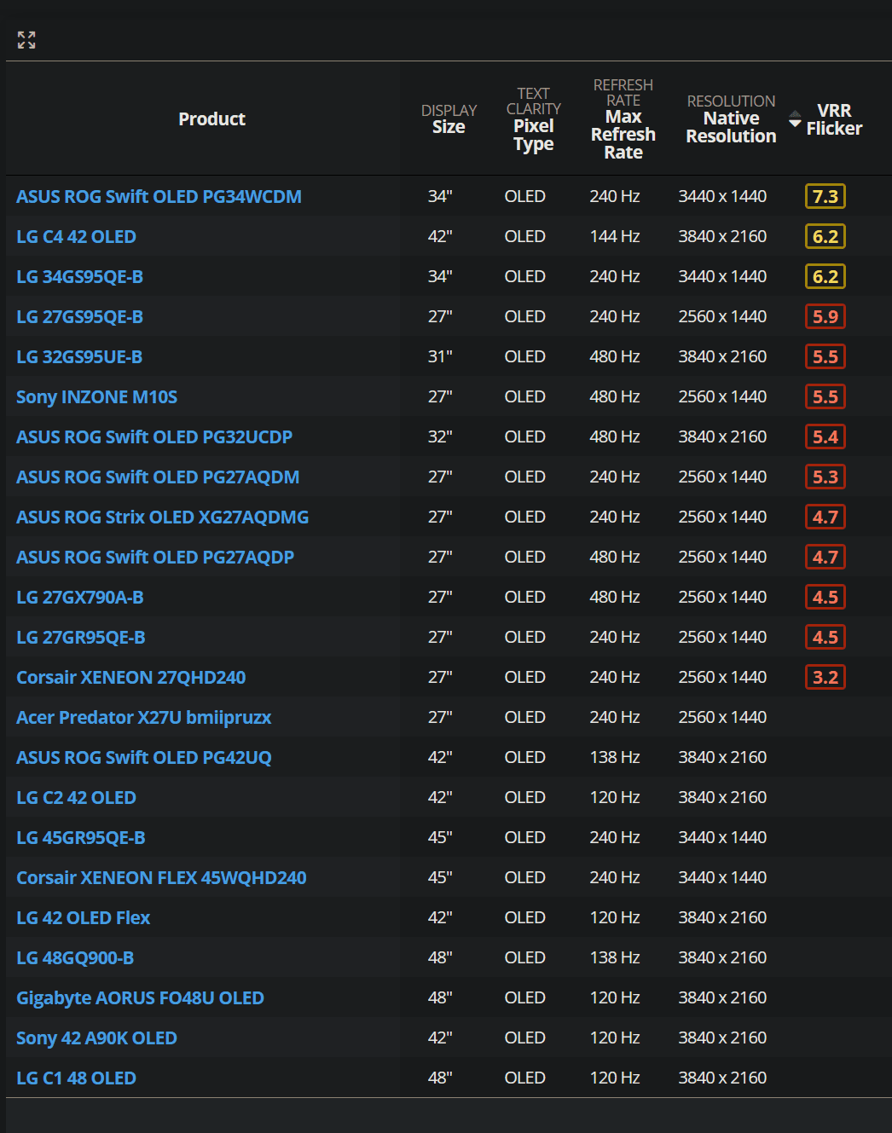
Task: Click the 7.3 VRR Flicker score badge
Action: point(825,197)
